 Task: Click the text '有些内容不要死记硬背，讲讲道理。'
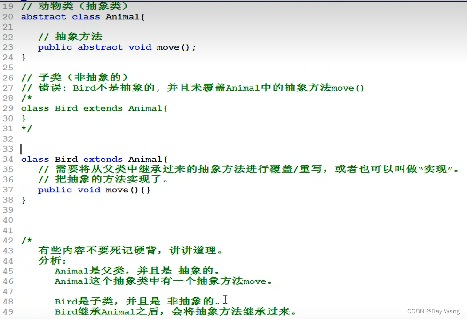(130, 251)
